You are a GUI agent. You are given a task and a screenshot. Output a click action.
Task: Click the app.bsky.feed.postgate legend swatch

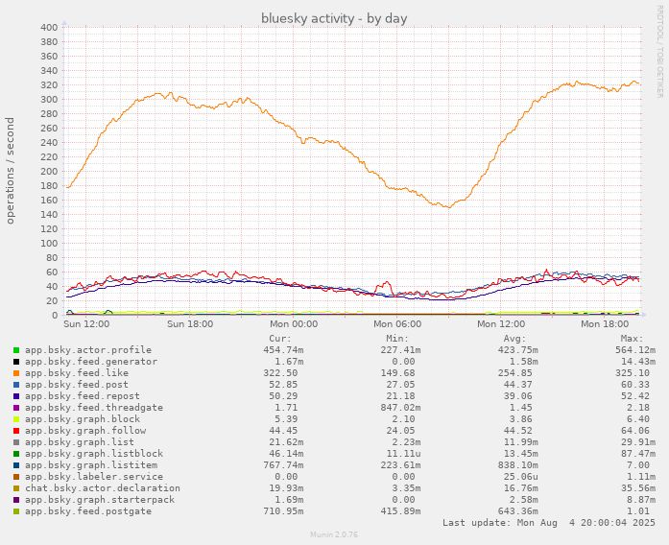(x=16, y=511)
